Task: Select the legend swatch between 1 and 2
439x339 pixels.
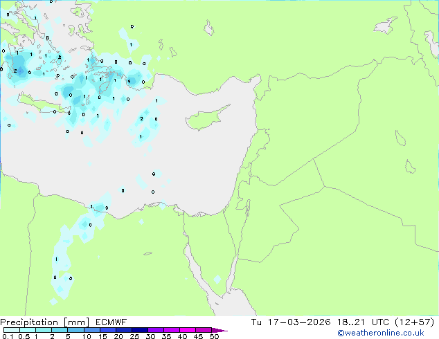Action: pyautogui.click(x=44, y=330)
